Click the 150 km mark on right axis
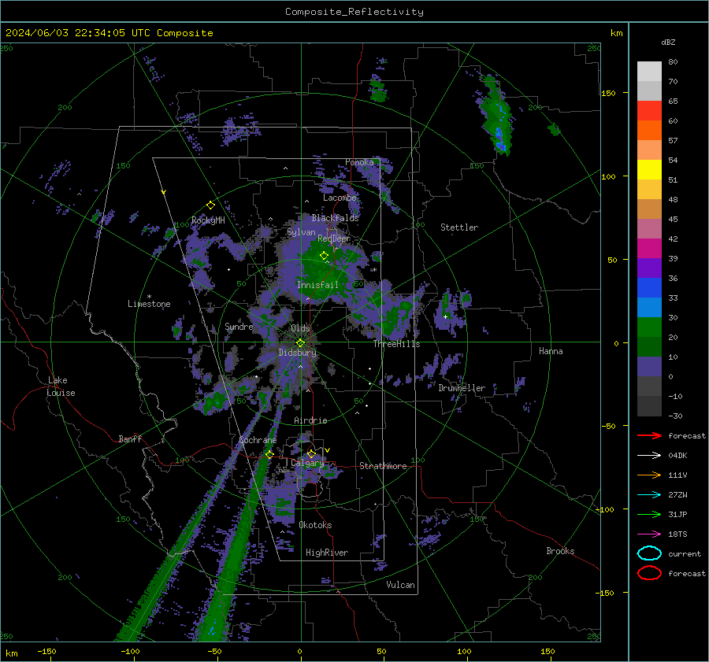The image size is (709, 662). 608,93
